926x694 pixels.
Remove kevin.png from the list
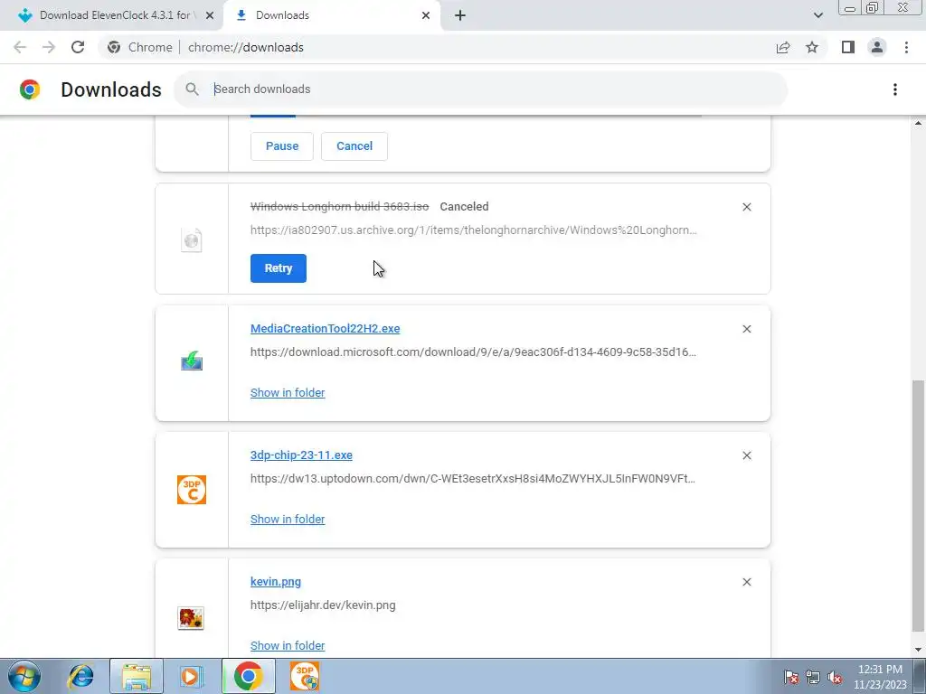tap(746, 582)
